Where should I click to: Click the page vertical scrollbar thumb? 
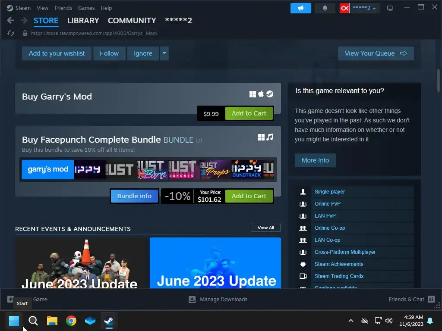click(439, 81)
